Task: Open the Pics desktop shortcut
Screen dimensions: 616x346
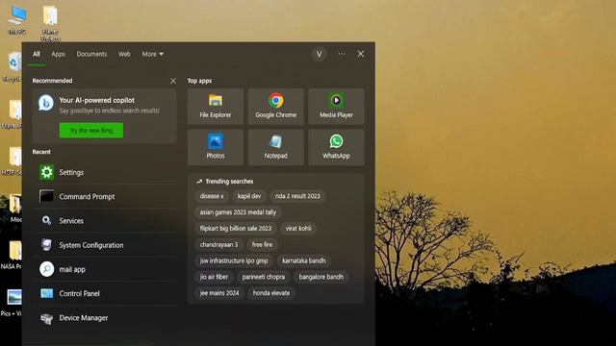Action: click(12, 303)
